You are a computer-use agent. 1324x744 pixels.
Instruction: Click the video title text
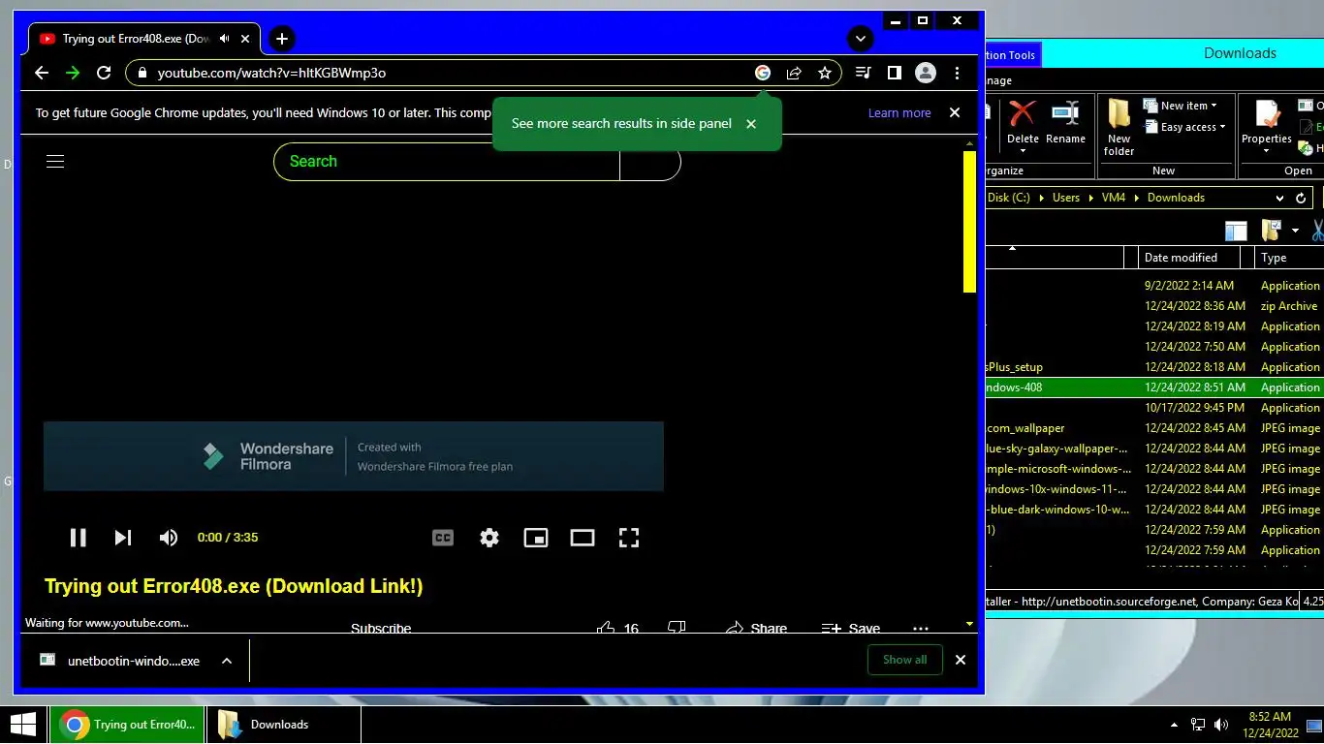(234, 586)
